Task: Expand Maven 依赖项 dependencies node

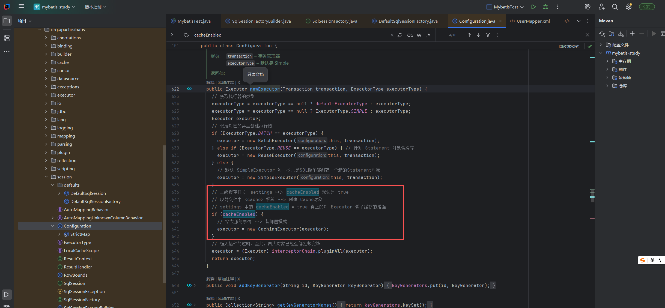Action: click(607, 77)
